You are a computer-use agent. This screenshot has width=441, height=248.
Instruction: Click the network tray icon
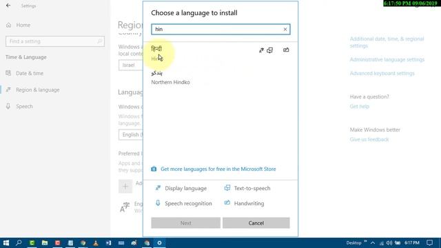381,243
